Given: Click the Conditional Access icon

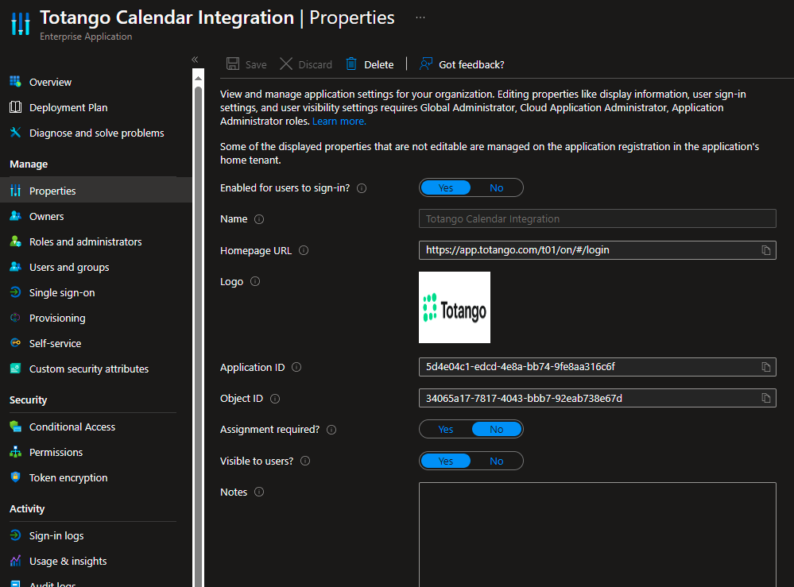Looking at the screenshot, I should pyautogui.click(x=15, y=427).
